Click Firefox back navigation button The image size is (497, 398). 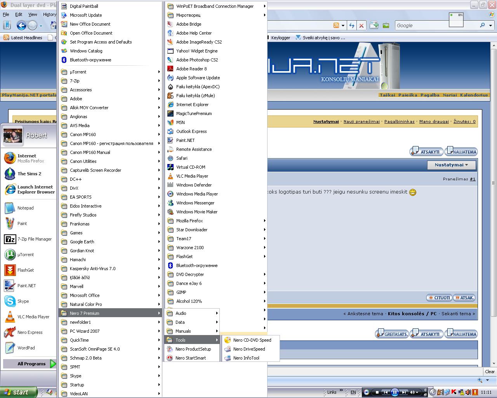pos(21,26)
